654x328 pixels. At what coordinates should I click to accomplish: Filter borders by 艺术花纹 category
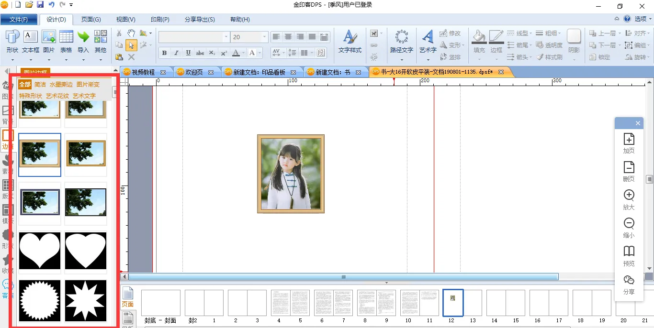[x=57, y=96]
